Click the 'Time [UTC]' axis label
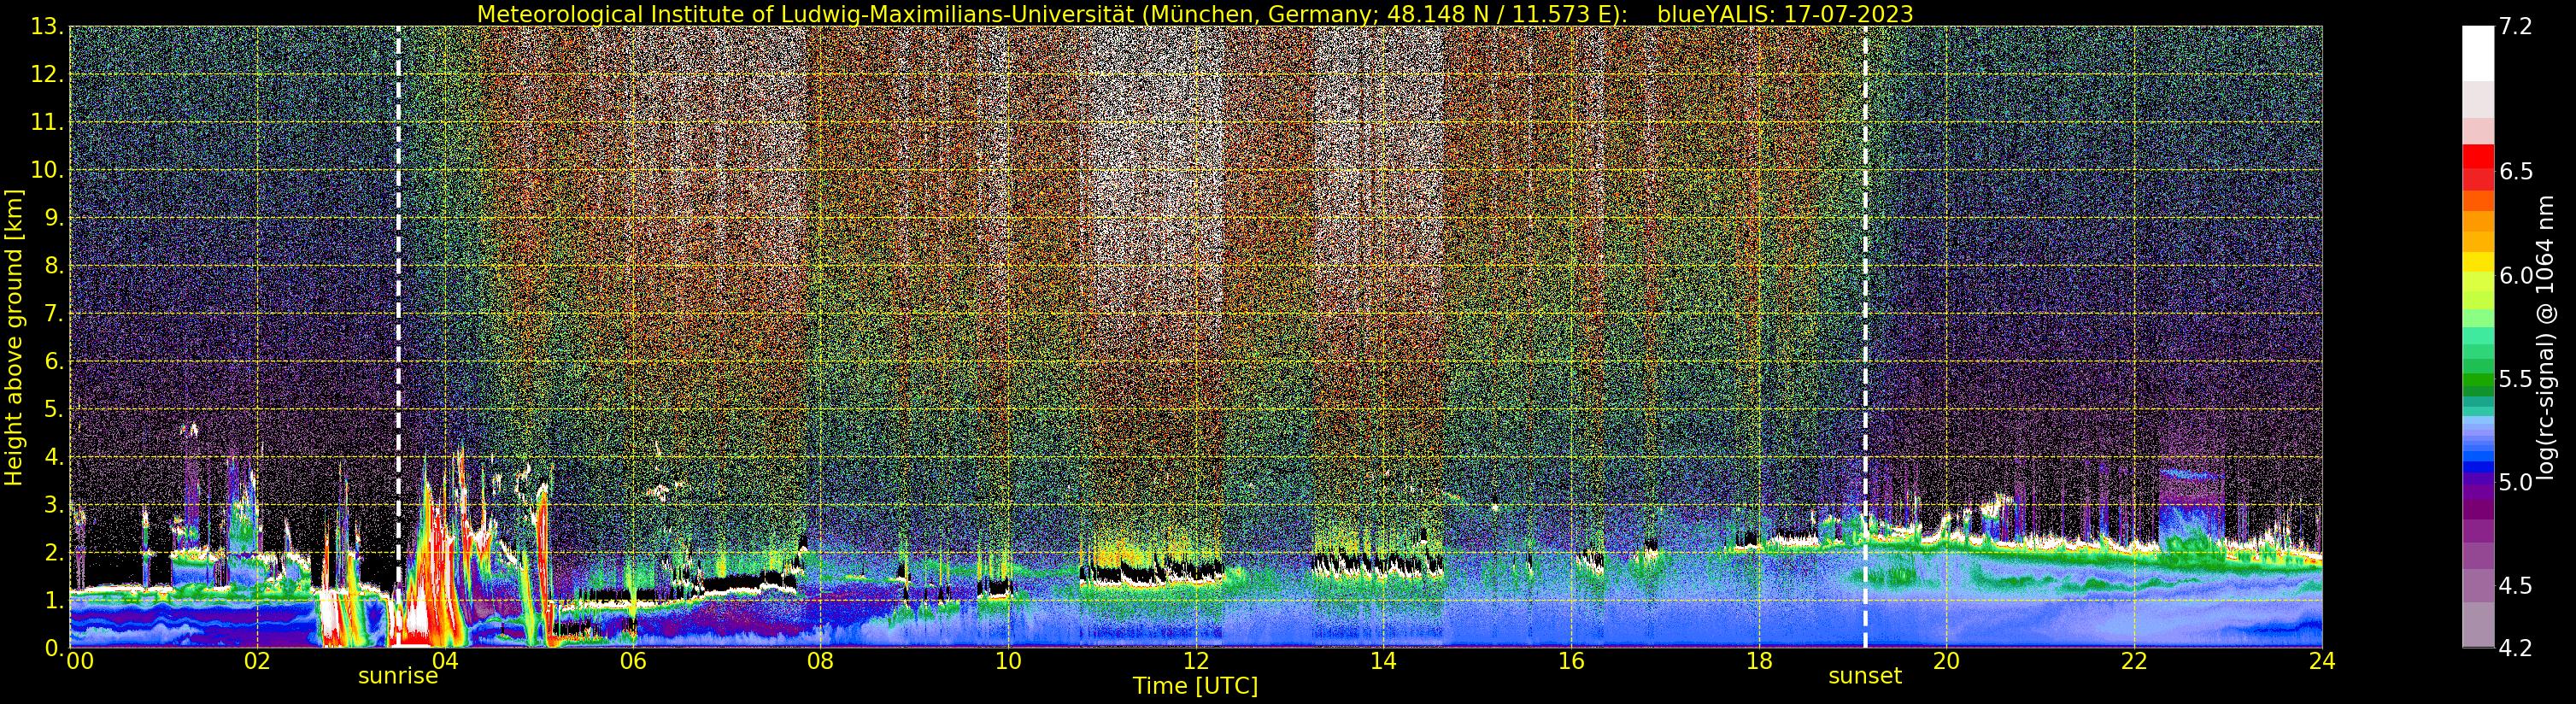This screenshot has height=704, width=2576. click(1195, 686)
